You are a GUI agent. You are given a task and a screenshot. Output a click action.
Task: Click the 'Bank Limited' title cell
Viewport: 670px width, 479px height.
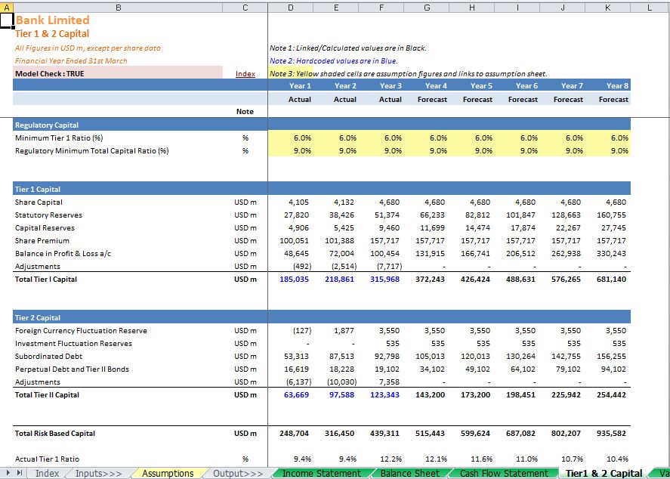[53, 20]
